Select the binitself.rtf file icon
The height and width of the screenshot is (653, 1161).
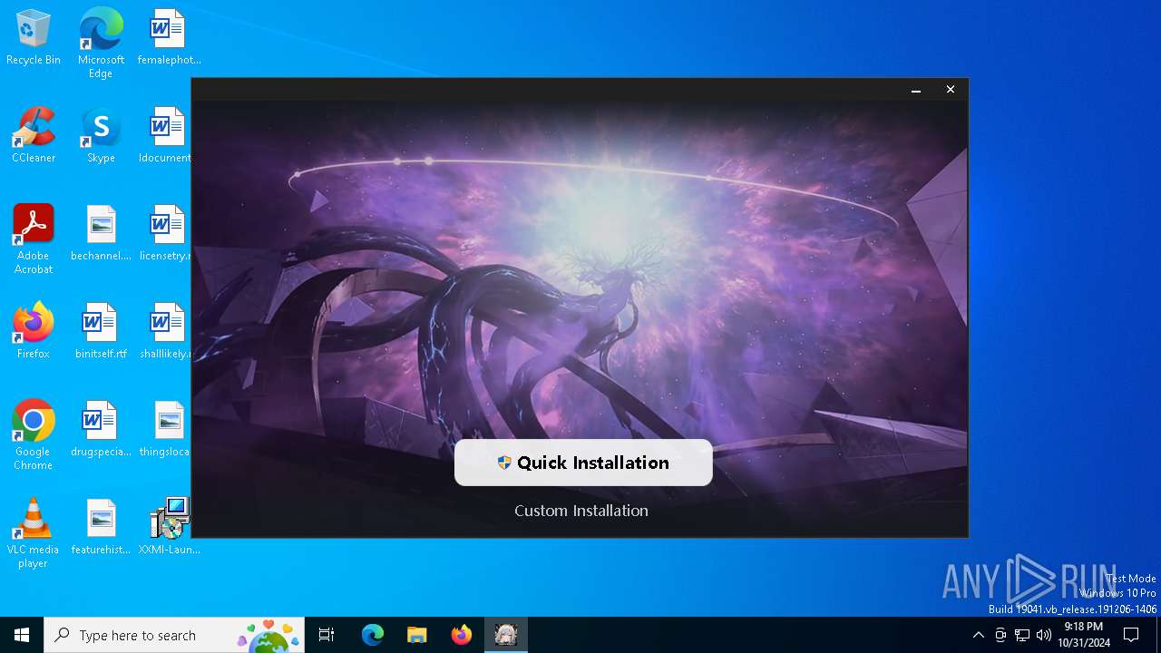point(101,332)
